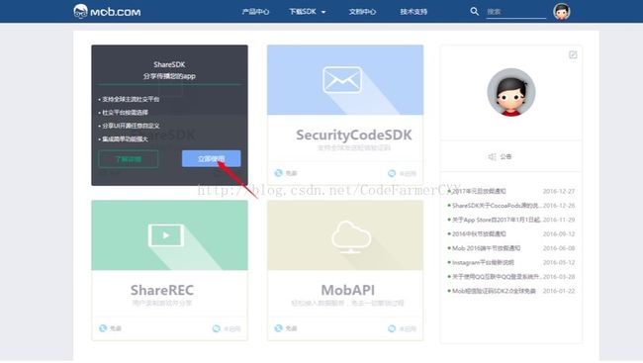Click the blue 立即使用 button on ShareSDK card

(211, 158)
